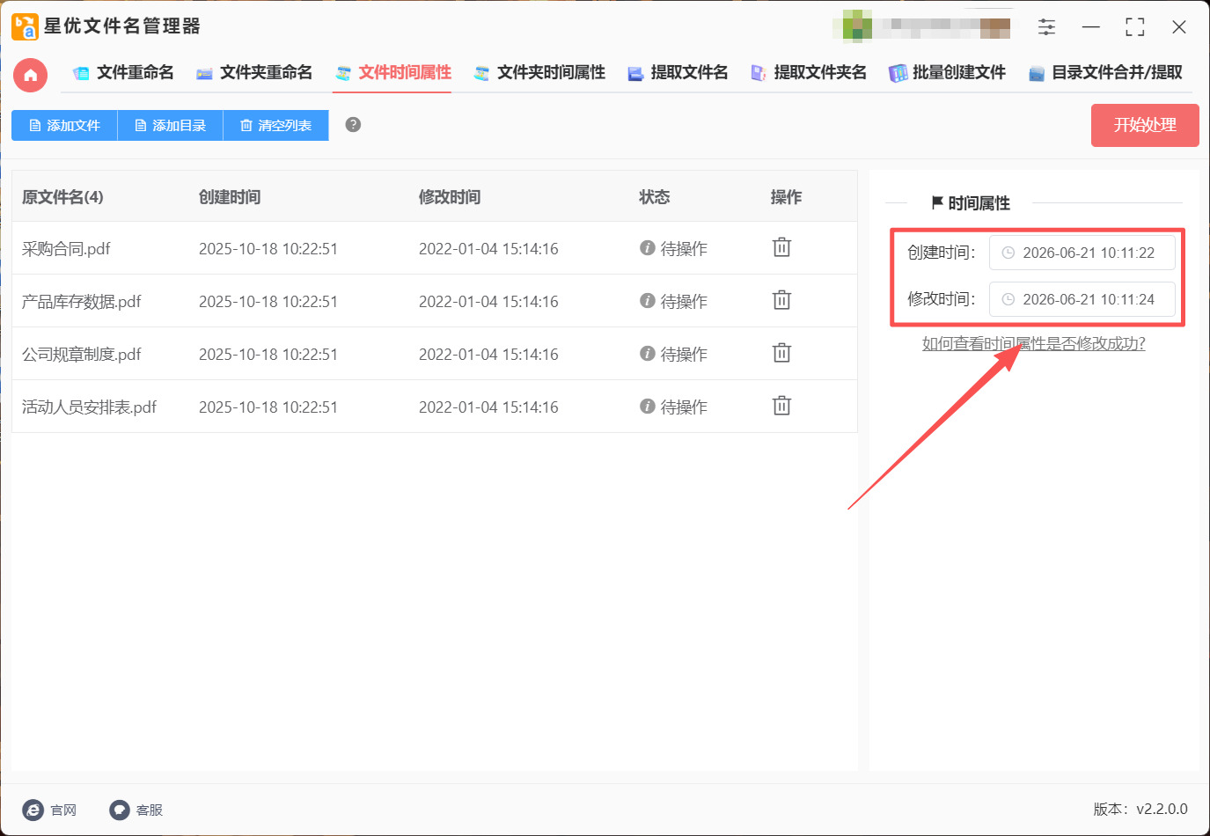Open the settings sliders icon in title bar
This screenshot has width=1210, height=836.
[x=1046, y=27]
